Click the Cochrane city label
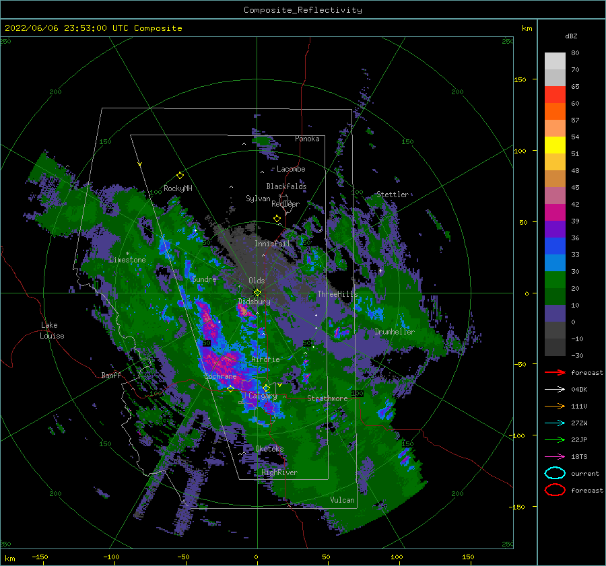 (220, 376)
